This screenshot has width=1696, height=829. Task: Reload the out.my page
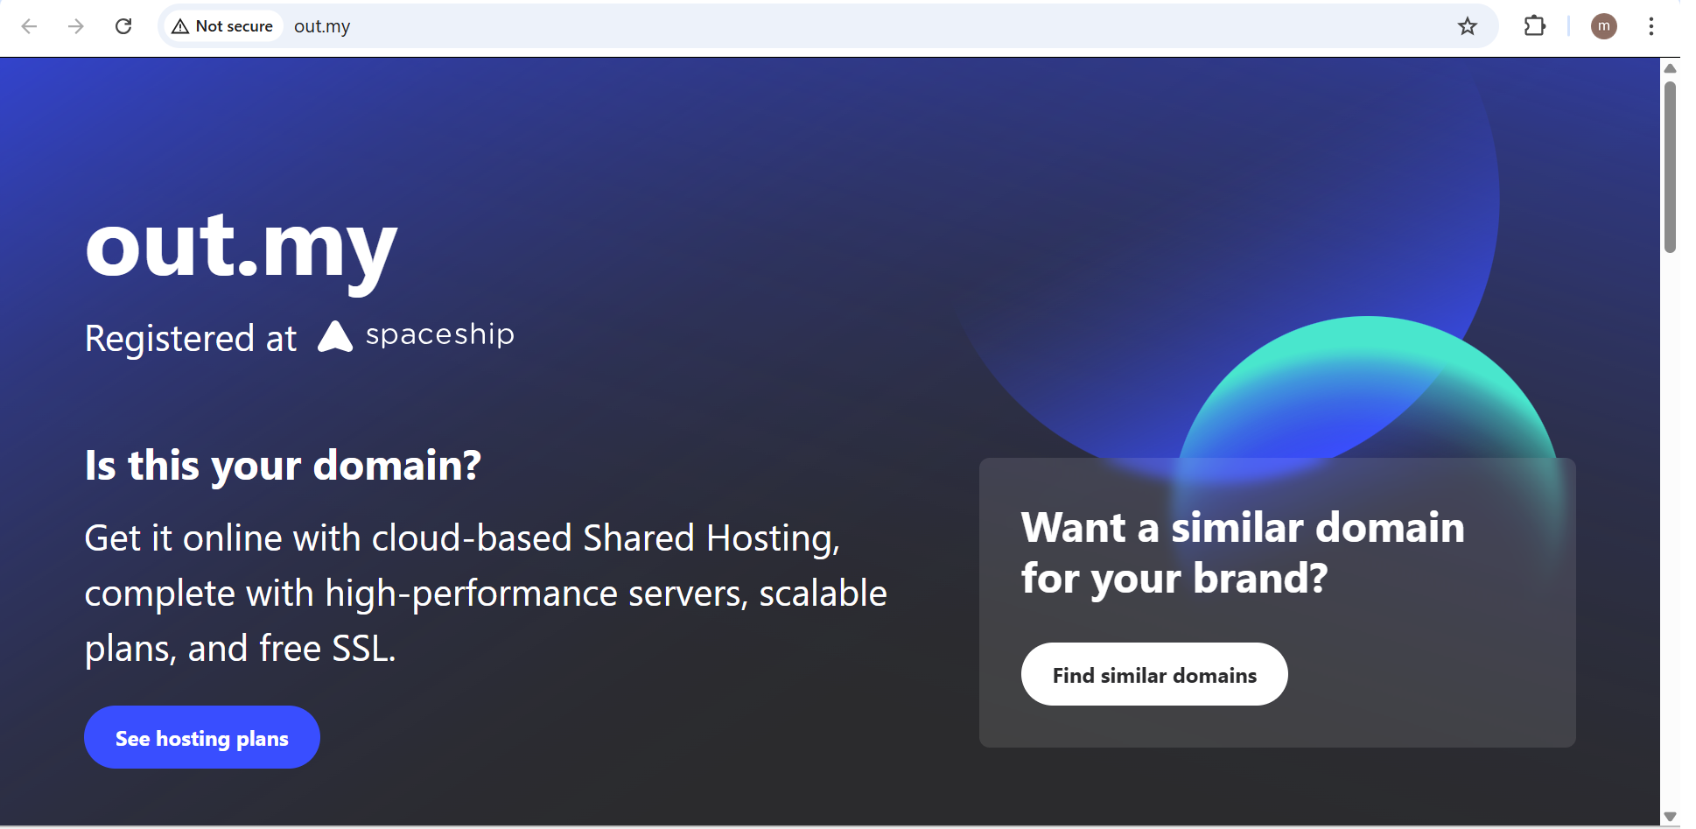[x=123, y=26]
